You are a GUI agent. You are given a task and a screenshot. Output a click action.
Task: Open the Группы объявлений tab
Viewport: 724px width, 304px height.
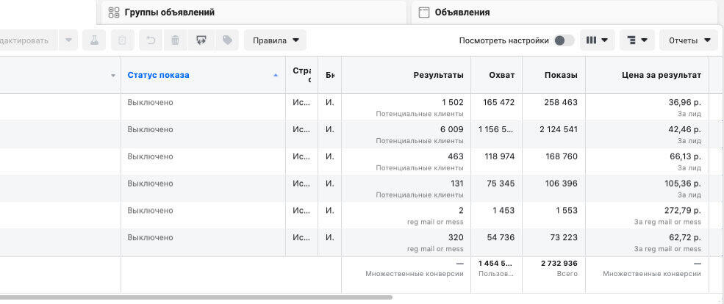[x=254, y=12]
